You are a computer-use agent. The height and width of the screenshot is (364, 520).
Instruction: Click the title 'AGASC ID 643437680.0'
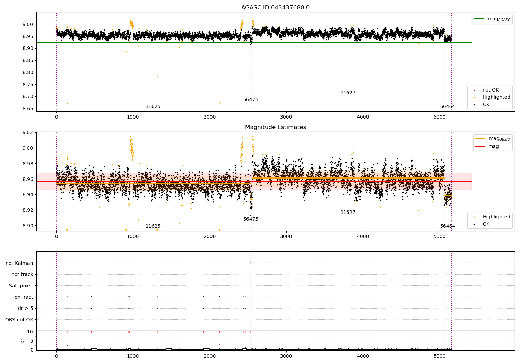[x=275, y=8]
